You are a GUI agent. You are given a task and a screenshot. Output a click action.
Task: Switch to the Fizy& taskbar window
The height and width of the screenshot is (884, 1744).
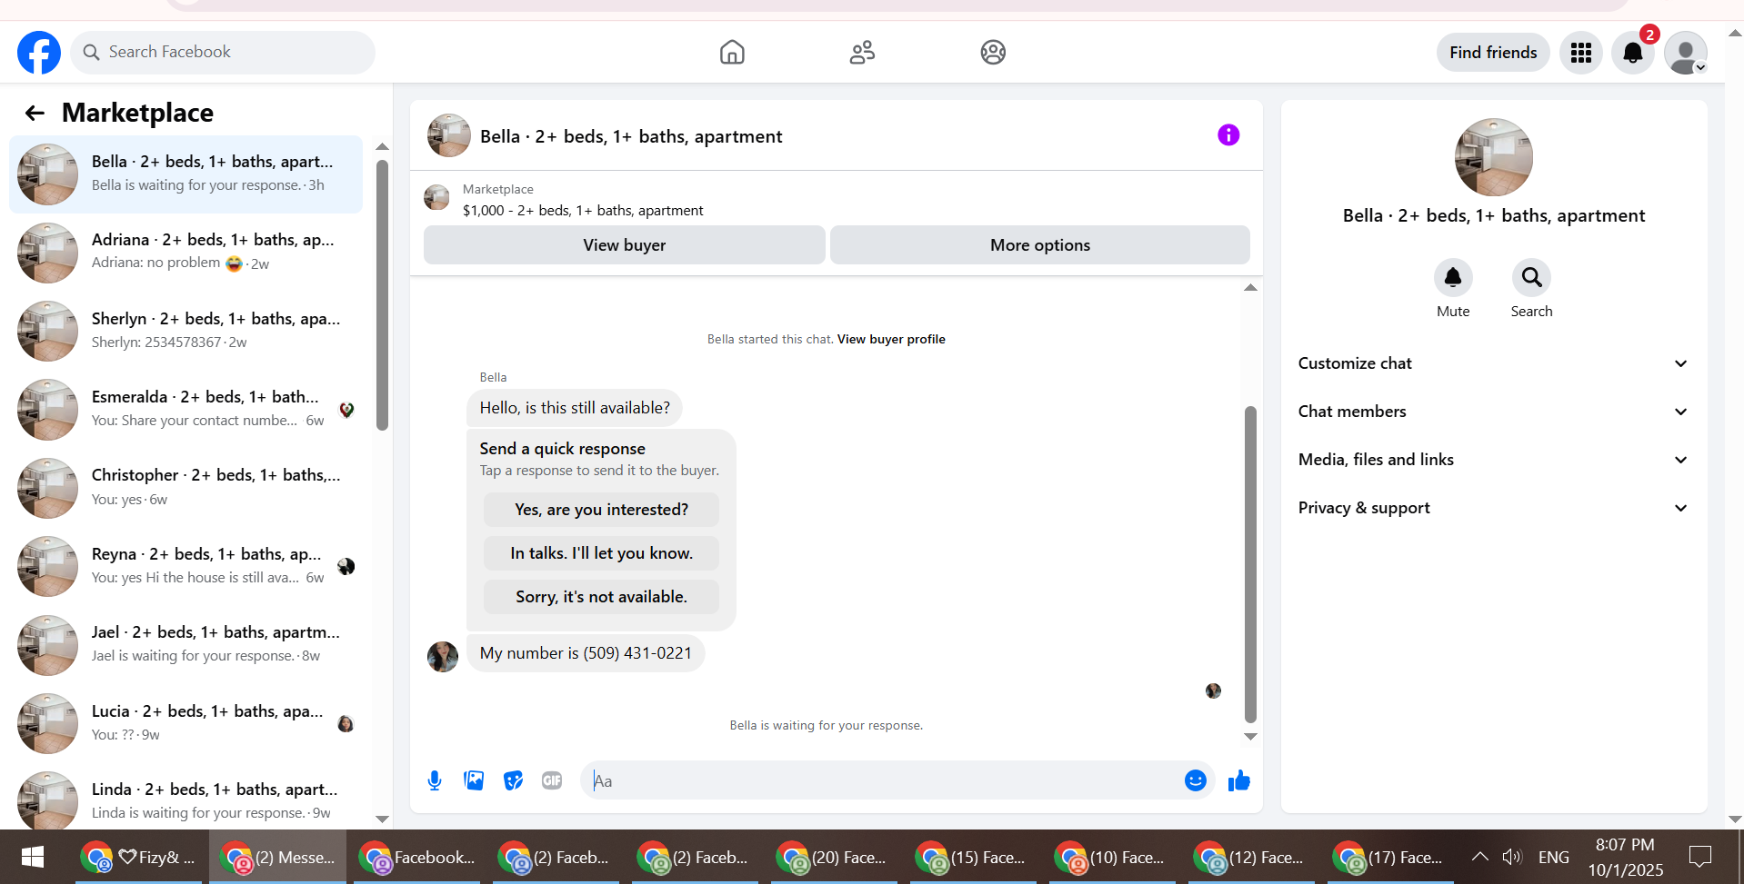pos(139,857)
